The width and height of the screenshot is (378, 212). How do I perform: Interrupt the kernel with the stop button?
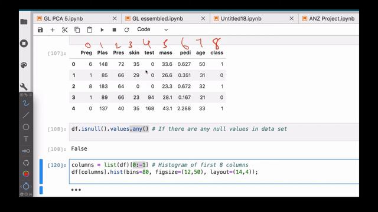114,30
